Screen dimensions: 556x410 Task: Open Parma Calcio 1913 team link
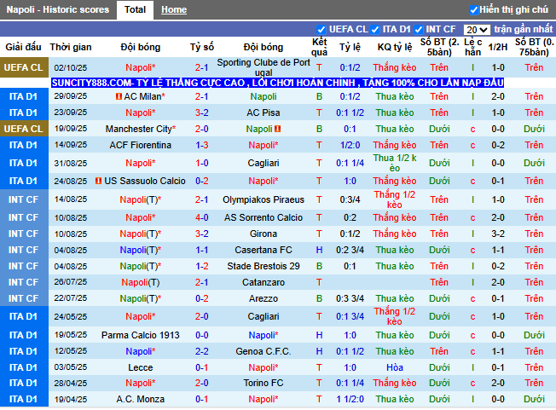[141, 335]
